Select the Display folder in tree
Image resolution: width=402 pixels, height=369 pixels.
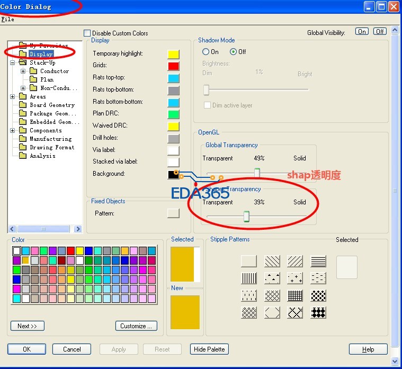pos(37,54)
